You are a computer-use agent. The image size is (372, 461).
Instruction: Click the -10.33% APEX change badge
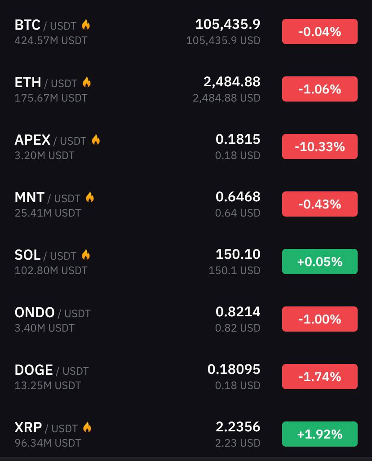(x=319, y=146)
